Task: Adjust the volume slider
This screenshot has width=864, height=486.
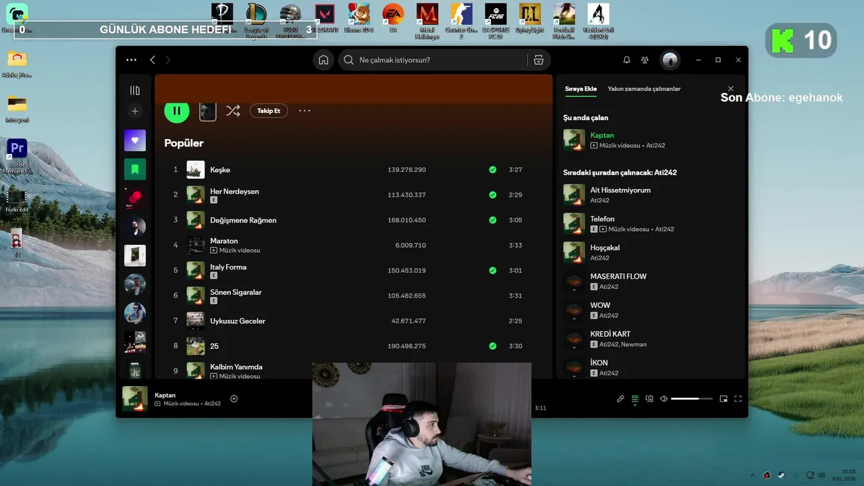Action: pyautogui.click(x=691, y=399)
